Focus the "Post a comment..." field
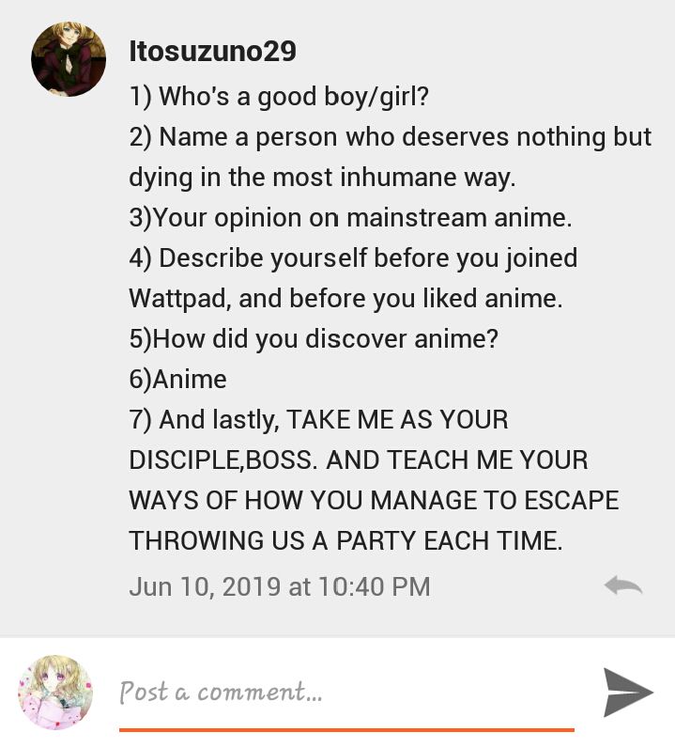The width and height of the screenshot is (675, 748). point(346,692)
